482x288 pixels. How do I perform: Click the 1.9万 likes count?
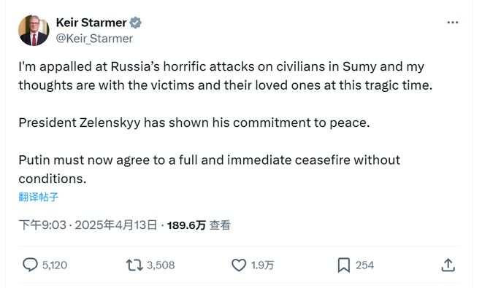[262, 265]
